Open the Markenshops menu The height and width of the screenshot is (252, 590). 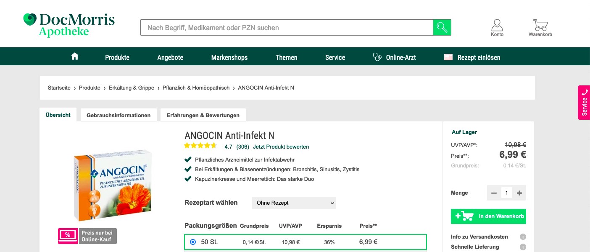click(229, 57)
